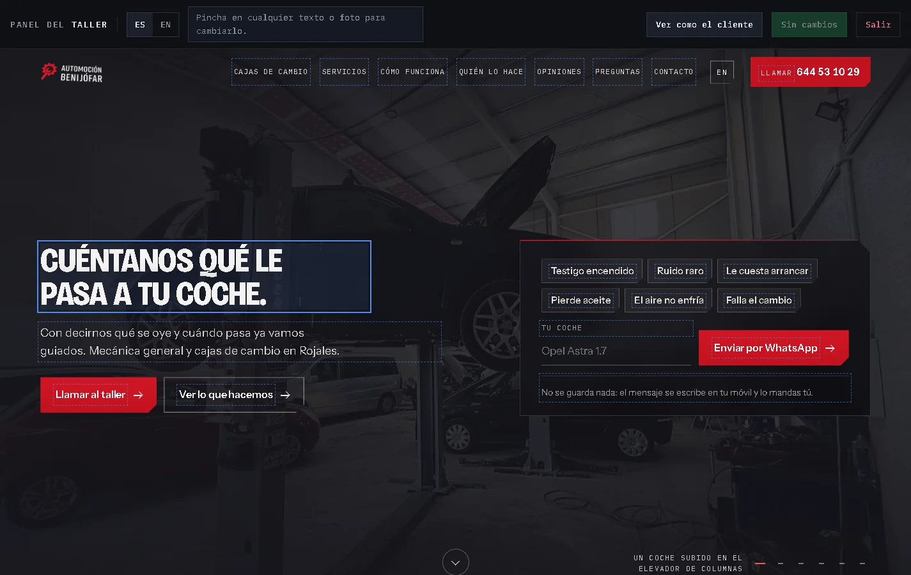Screen dimensions: 911x575
Task: Click the caption Un coche subido en el elevador
Action: point(688,563)
